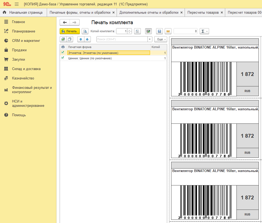Open print preview magnifier icon
Screen dimensions: 262x223
point(85,31)
